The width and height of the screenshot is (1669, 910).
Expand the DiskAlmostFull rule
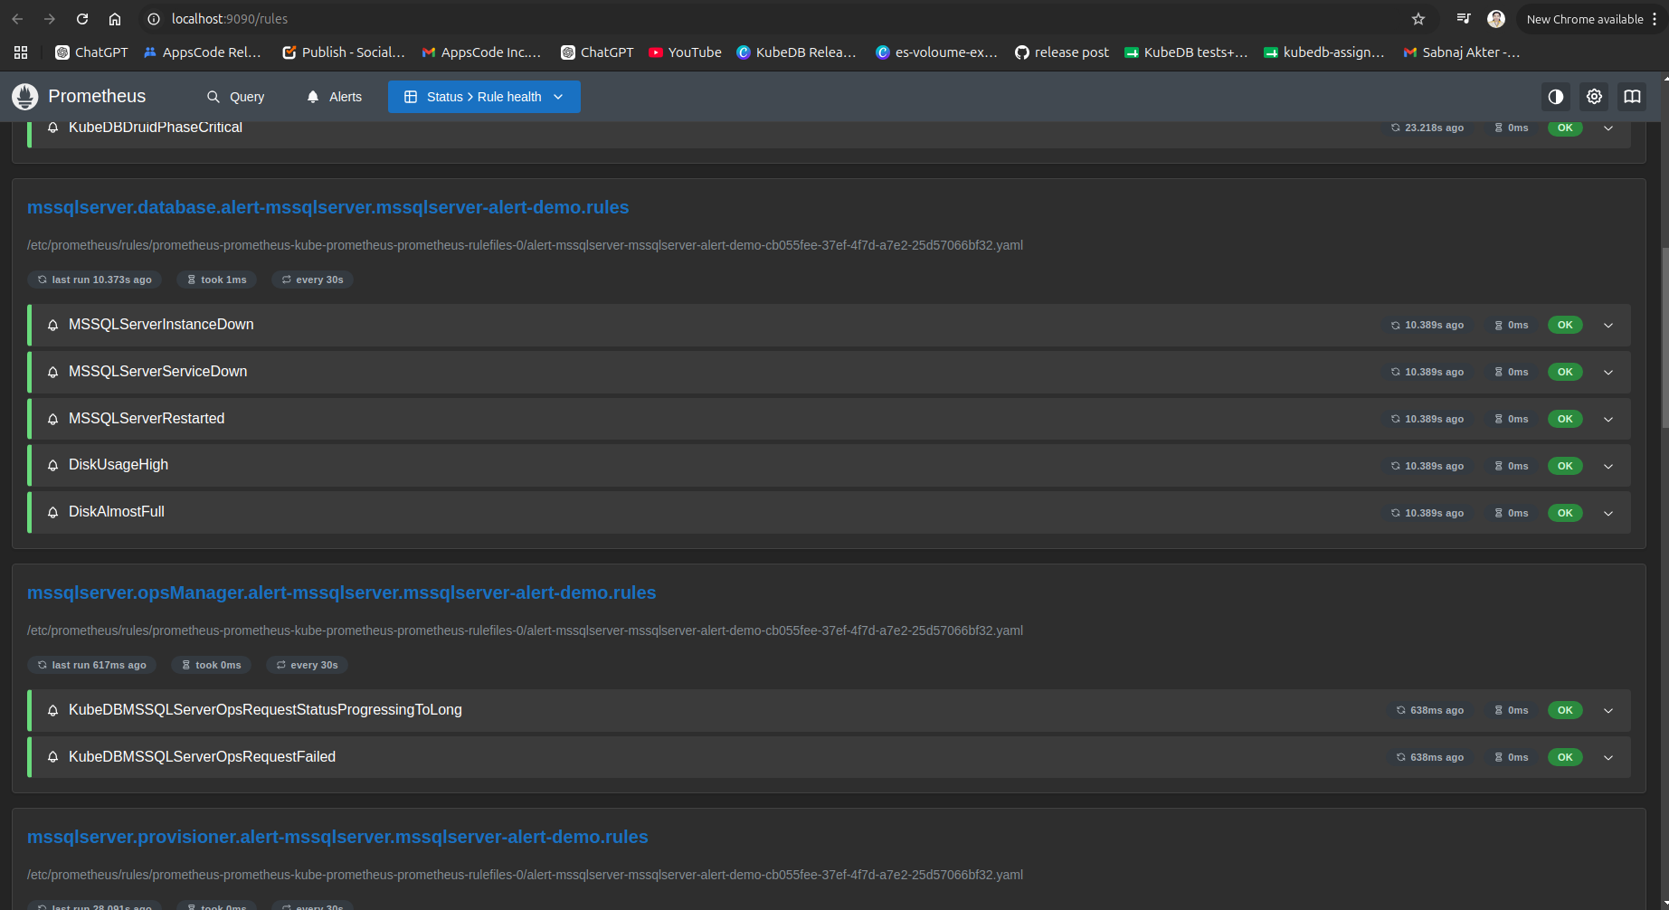click(x=1608, y=514)
